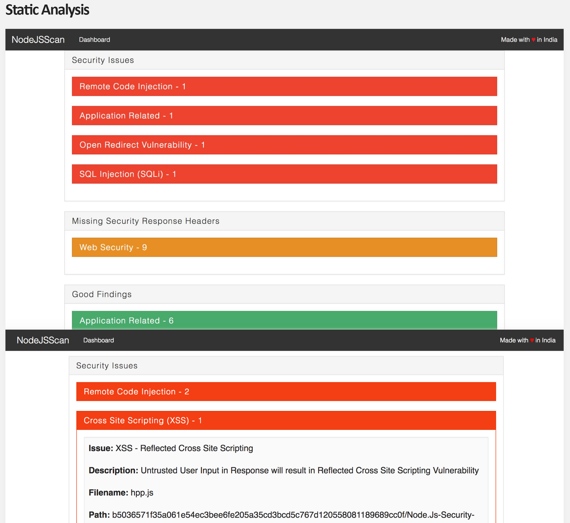
Task: Click Made with in India text in top navbar
Action: coord(529,40)
